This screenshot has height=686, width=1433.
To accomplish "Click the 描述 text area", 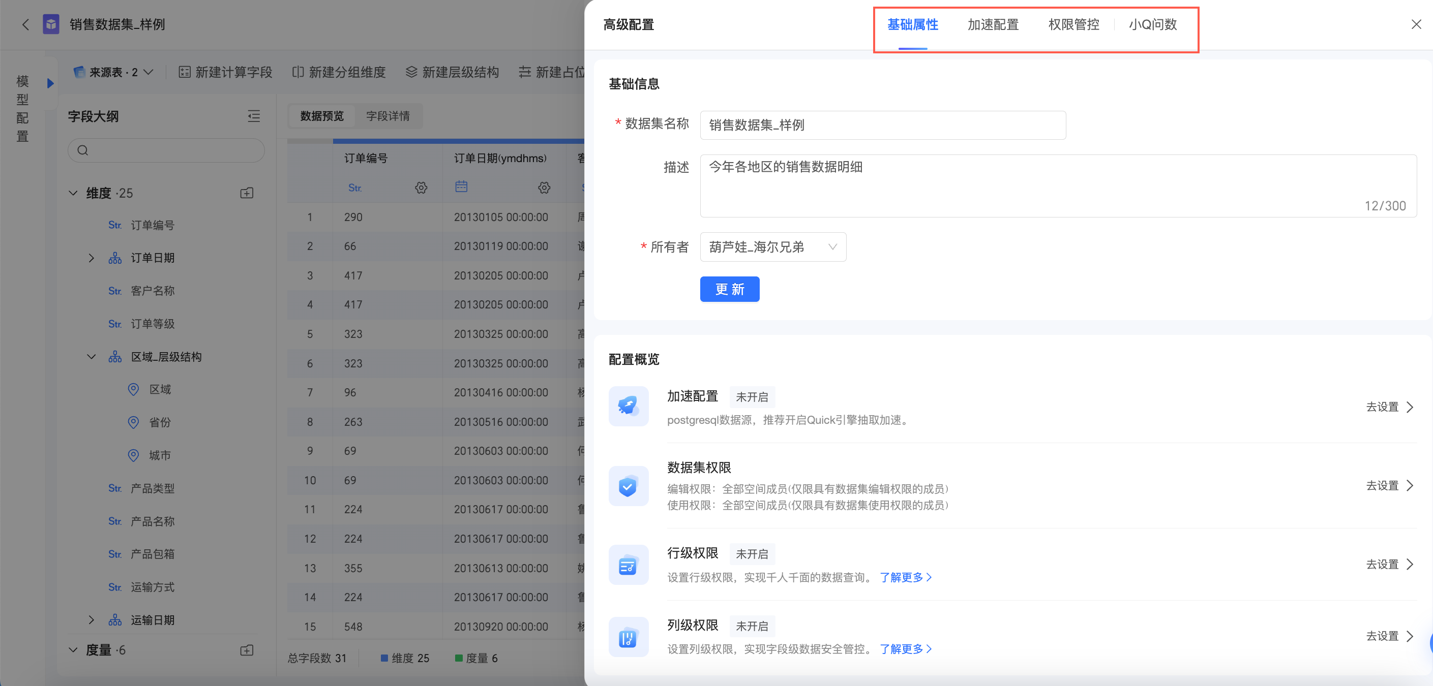I will [1058, 186].
